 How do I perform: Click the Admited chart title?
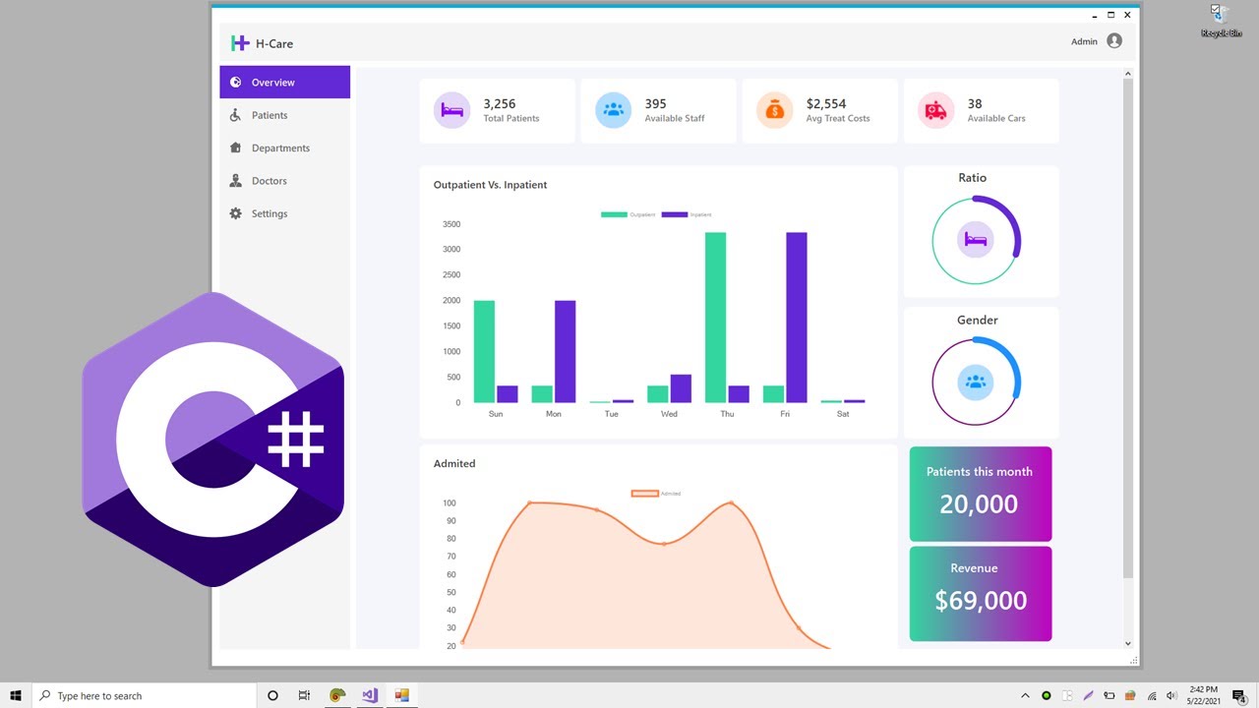pyautogui.click(x=454, y=463)
